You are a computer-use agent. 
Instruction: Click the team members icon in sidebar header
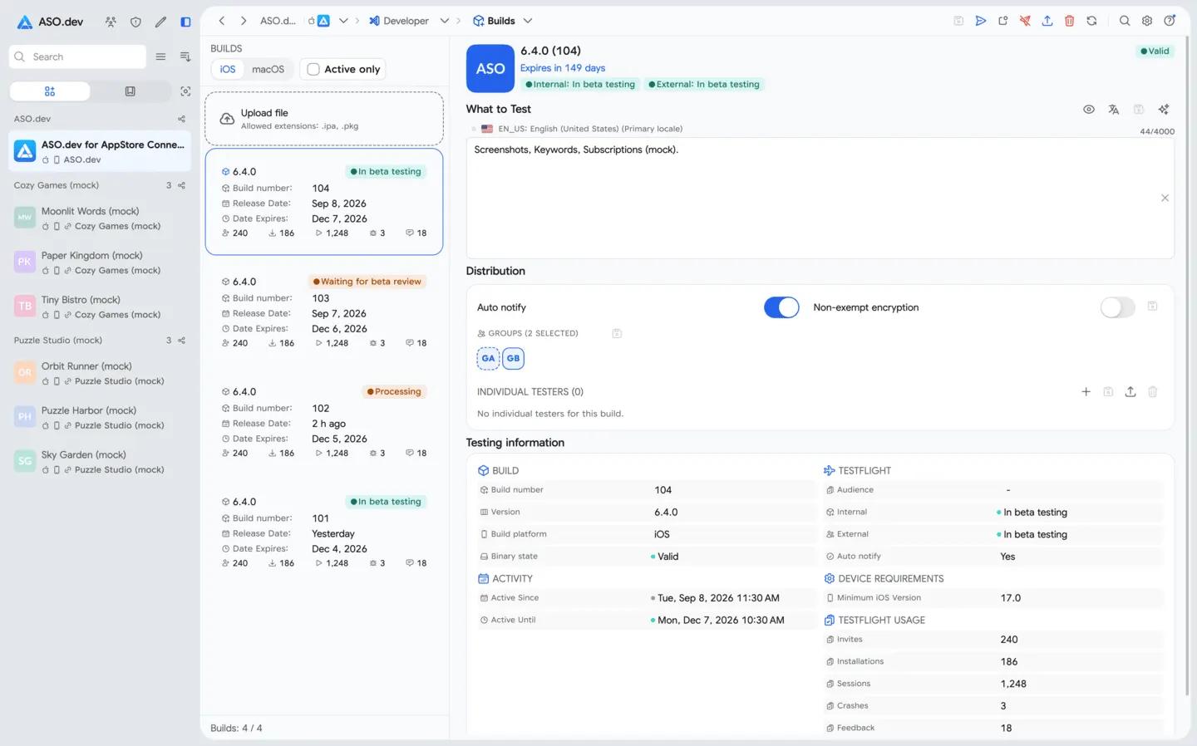(111, 22)
